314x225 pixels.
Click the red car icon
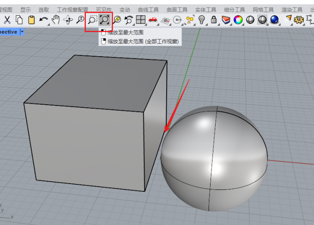click(x=153, y=20)
